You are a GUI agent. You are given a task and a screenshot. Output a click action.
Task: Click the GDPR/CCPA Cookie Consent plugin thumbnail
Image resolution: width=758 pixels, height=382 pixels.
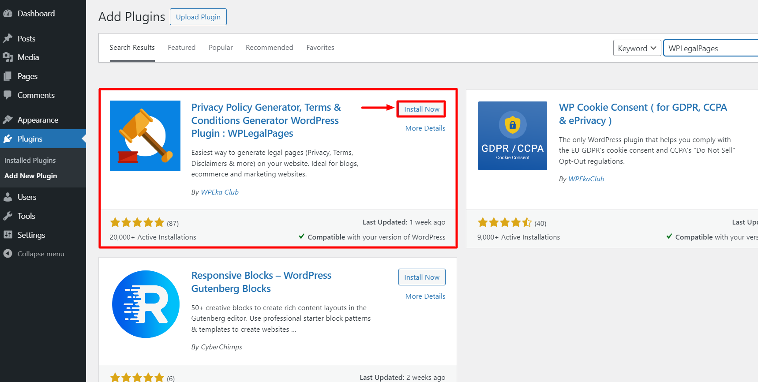[x=513, y=136]
